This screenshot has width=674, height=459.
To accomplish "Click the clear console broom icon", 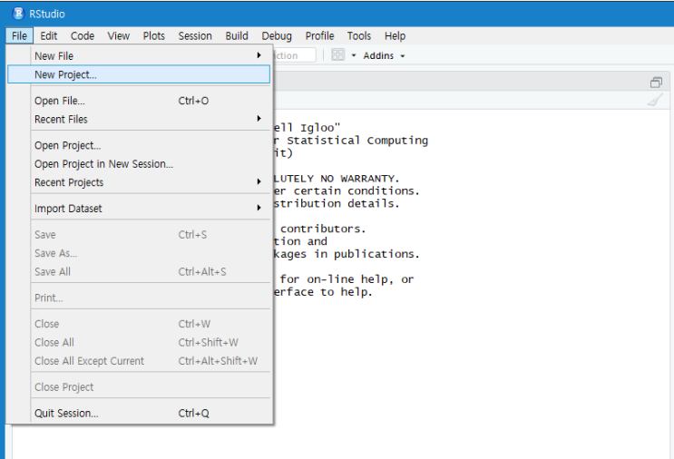I will point(655,101).
